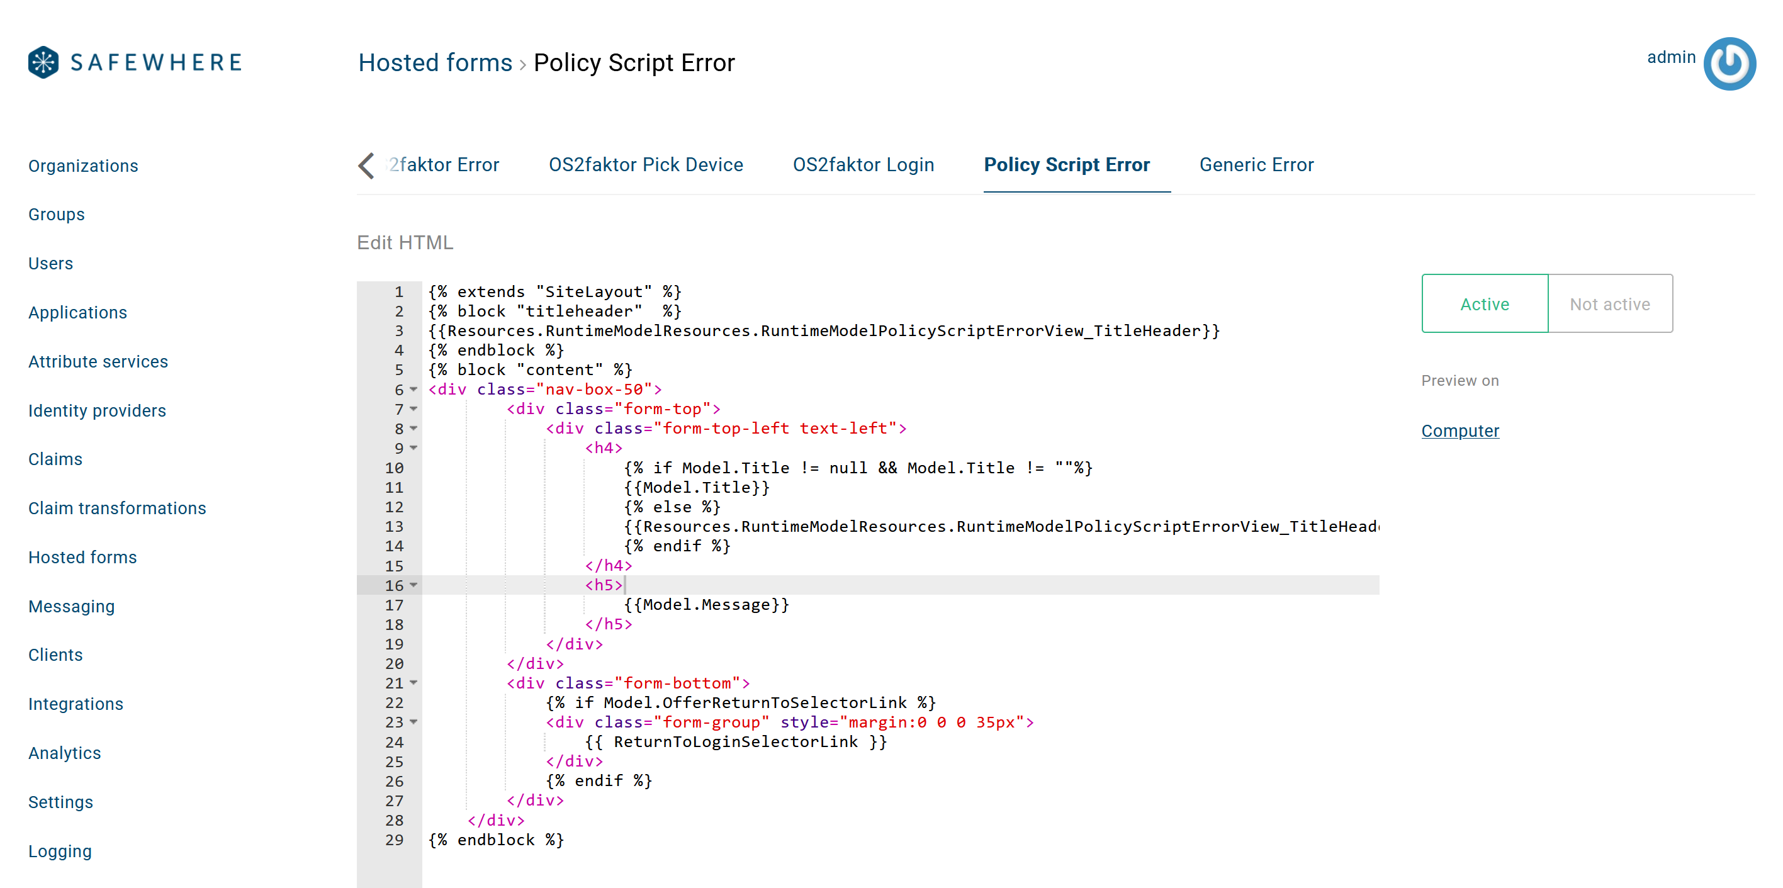Click the 2faktor Error tab

tap(444, 164)
